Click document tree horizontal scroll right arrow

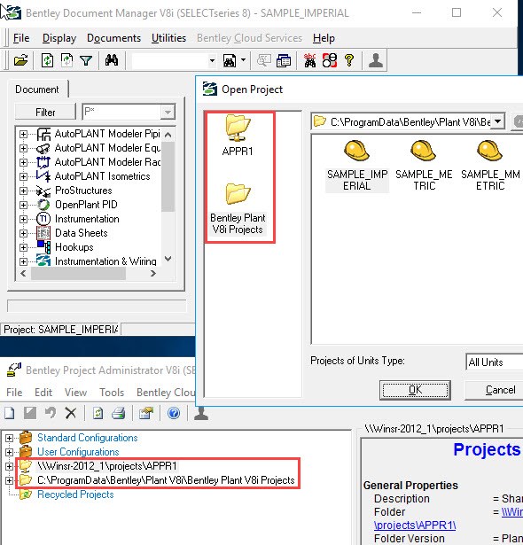(153, 274)
